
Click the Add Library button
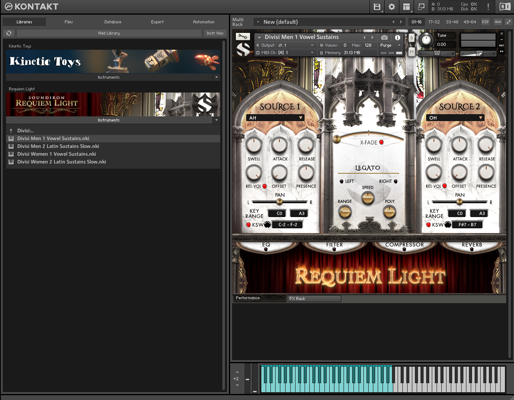pos(109,33)
